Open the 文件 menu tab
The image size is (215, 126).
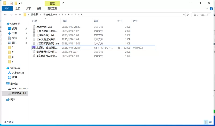7,9
